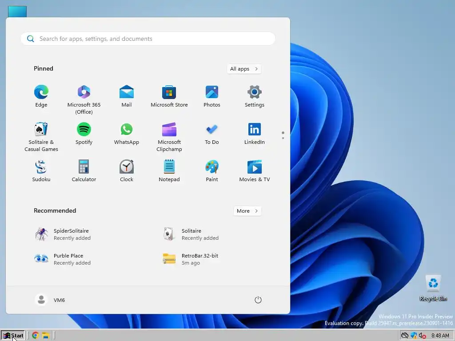Open Settings from pinned apps
Screen dimensions: 455x341
(x=255, y=96)
